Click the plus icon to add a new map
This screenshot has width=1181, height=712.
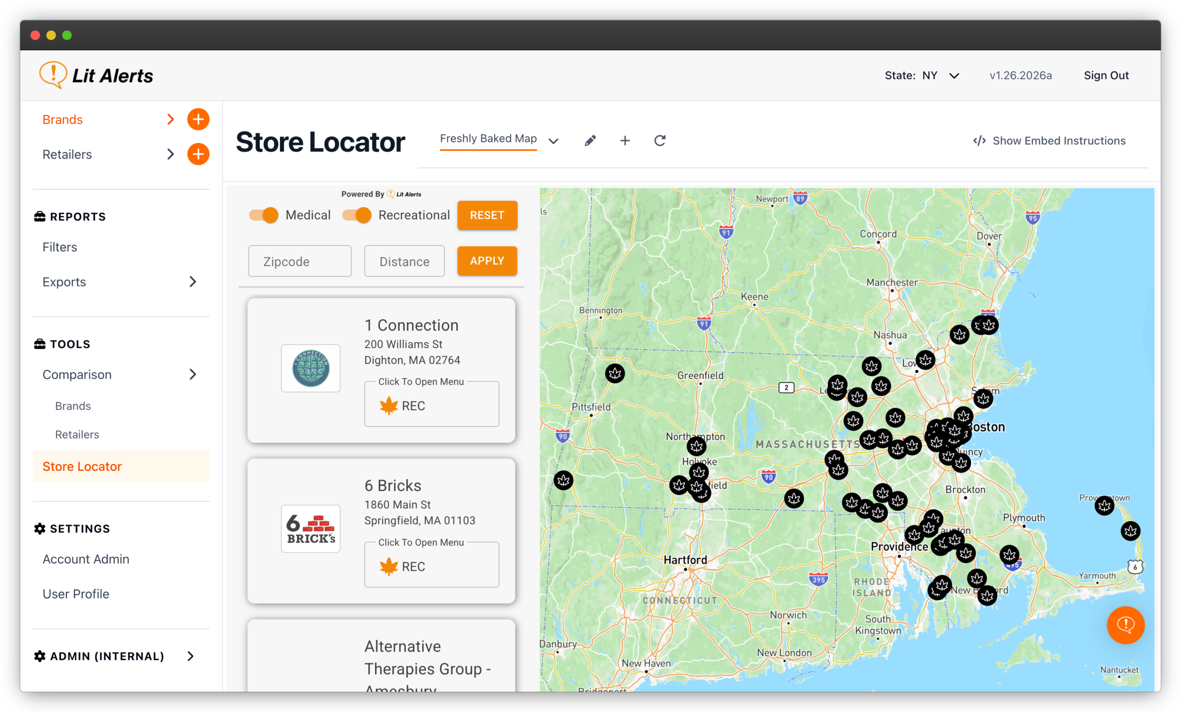pyautogui.click(x=625, y=140)
